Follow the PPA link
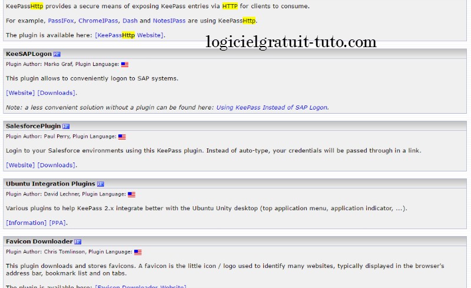 pyautogui.click(x=57, y=223)
